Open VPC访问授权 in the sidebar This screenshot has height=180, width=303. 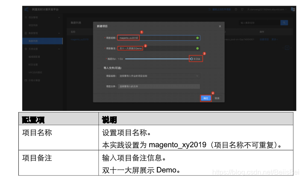35,73
